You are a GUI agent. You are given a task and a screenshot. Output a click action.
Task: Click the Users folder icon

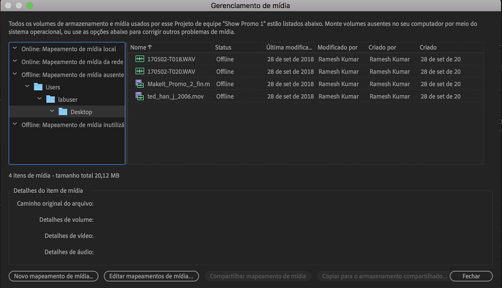(x=38, y=87)
